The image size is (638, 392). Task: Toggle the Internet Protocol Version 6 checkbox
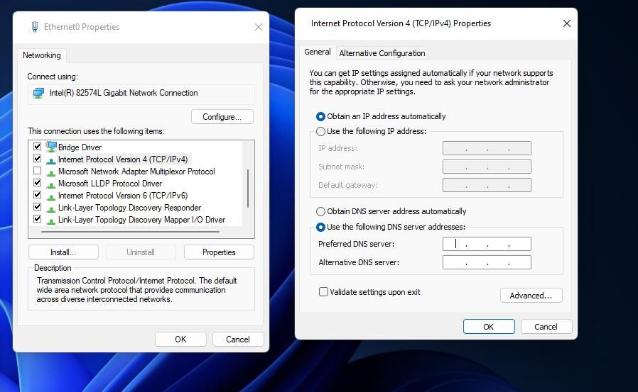38,194
